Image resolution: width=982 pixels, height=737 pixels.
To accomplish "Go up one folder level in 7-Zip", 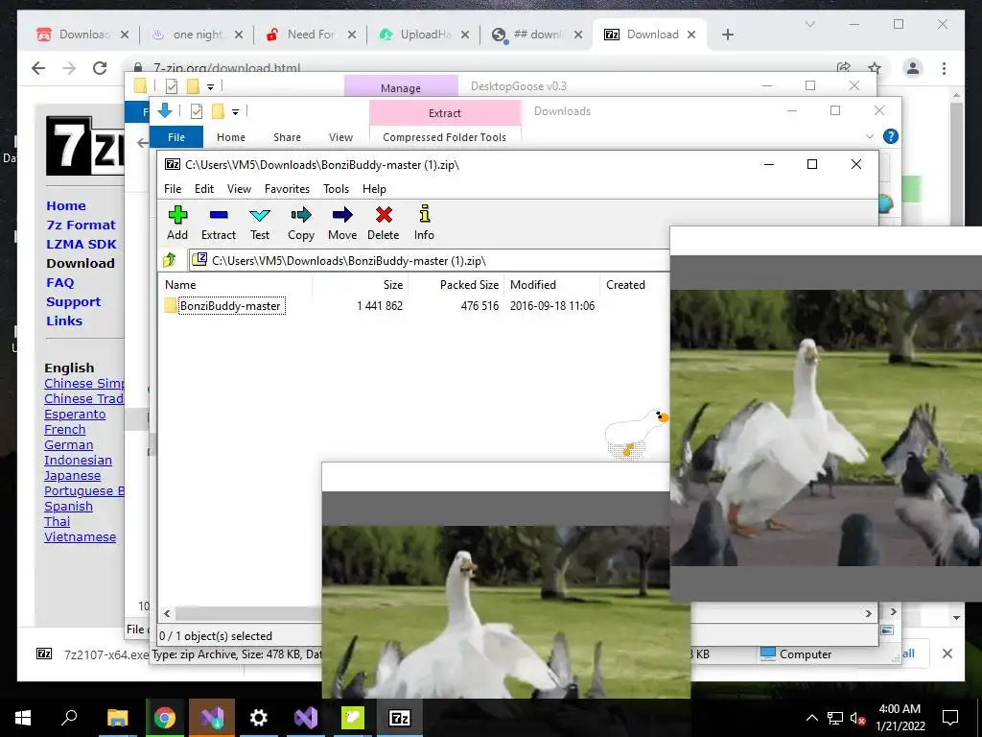I will tap(170, 260).
